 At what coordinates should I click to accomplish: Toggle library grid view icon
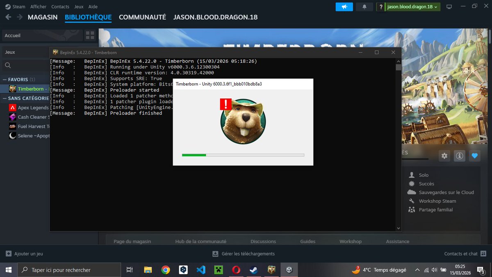coord(90,35)
